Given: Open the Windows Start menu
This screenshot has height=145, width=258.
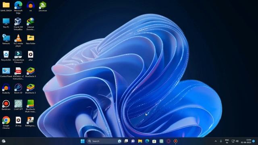Looking at the screenshot, I should (83, 141).
